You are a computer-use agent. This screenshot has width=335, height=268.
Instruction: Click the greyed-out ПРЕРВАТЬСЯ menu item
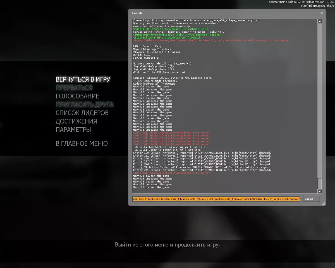(x=74, y=88)
